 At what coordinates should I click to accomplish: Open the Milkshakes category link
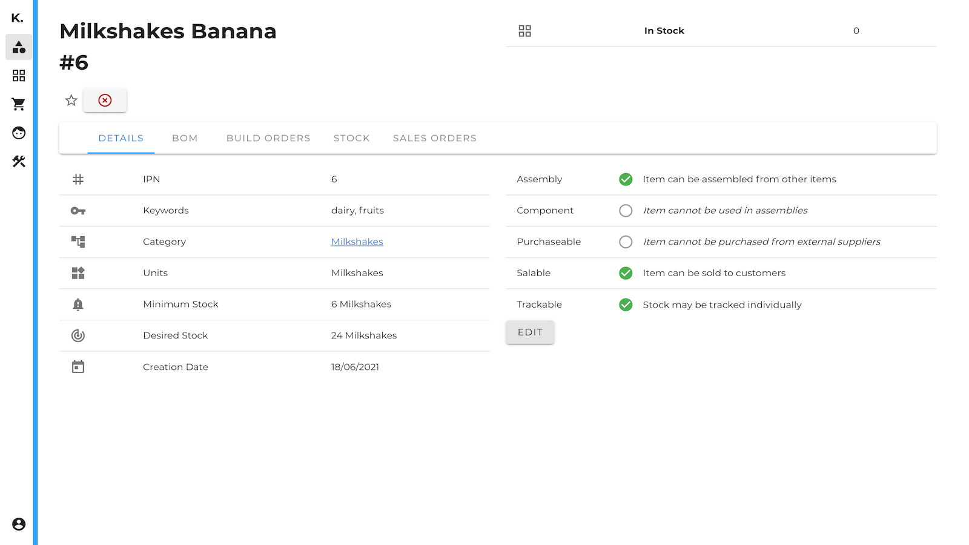357,242
